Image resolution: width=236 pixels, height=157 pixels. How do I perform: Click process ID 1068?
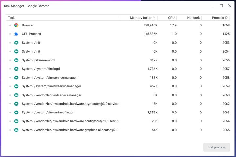click(226, 25)
